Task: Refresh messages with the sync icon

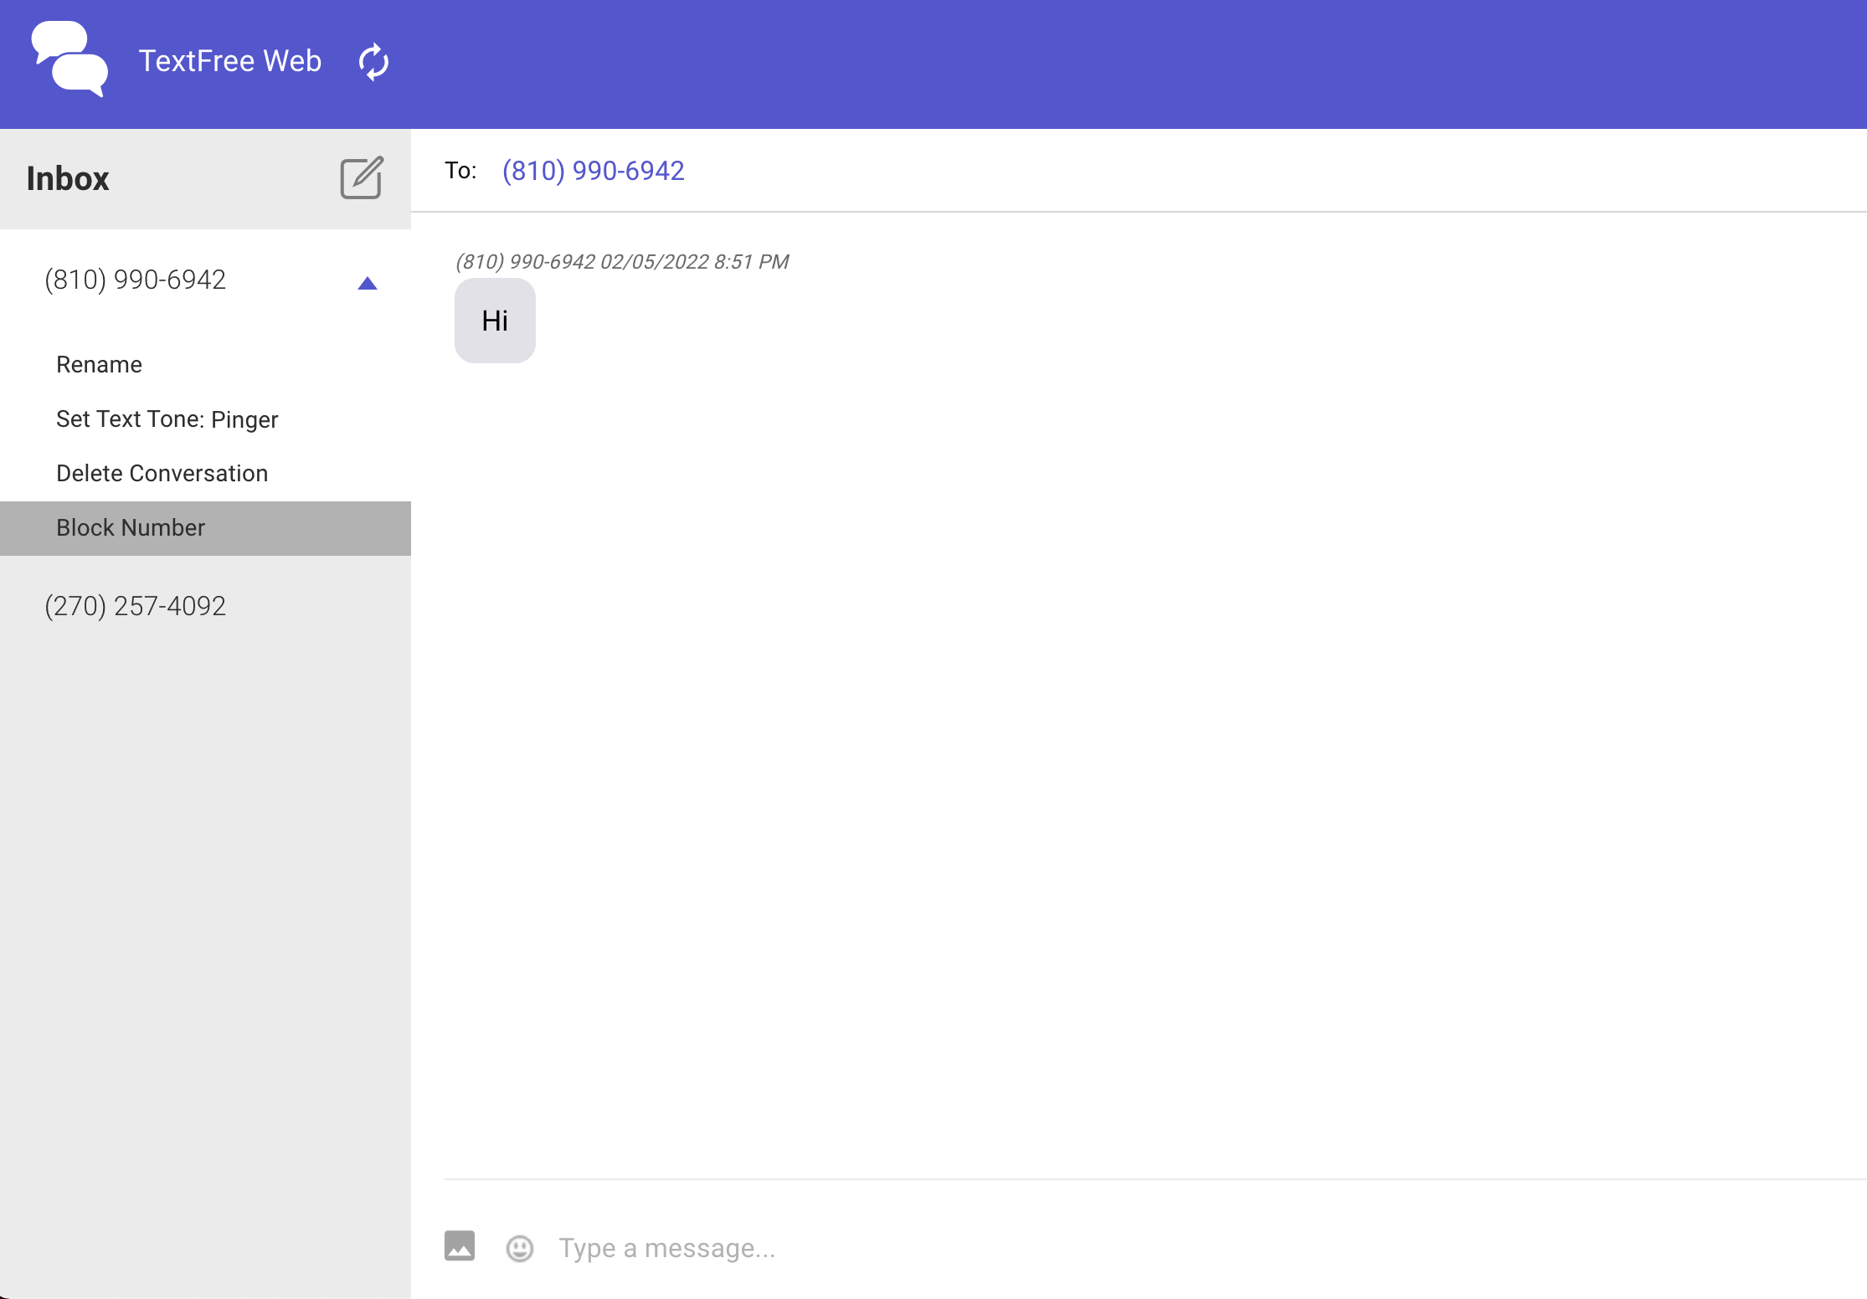Action: coord(373,62)
